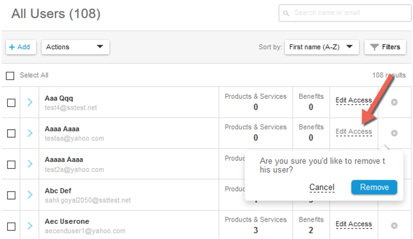Click the remove icon for Aaaa Aaaa
The height and width of the screenshot is (239, 413).
pos(394,133)
